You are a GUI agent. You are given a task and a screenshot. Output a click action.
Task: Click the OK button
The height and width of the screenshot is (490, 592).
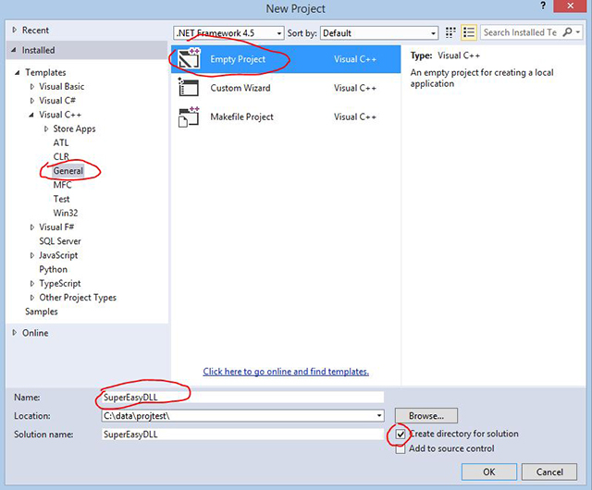[489, 472]
